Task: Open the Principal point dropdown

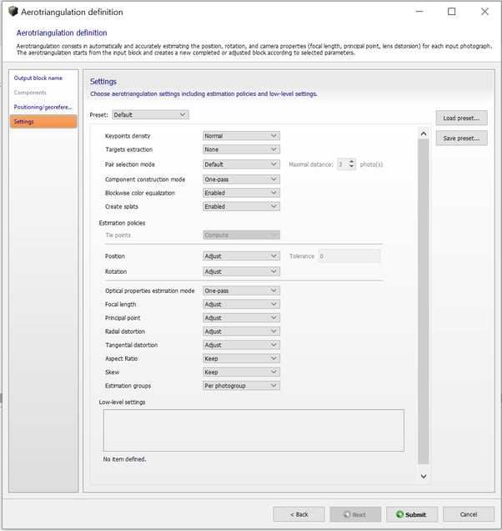Action: point(241,317)
